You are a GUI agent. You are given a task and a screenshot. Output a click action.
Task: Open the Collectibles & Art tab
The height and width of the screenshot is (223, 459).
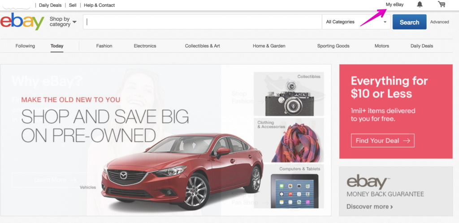[x=202, y=46]
